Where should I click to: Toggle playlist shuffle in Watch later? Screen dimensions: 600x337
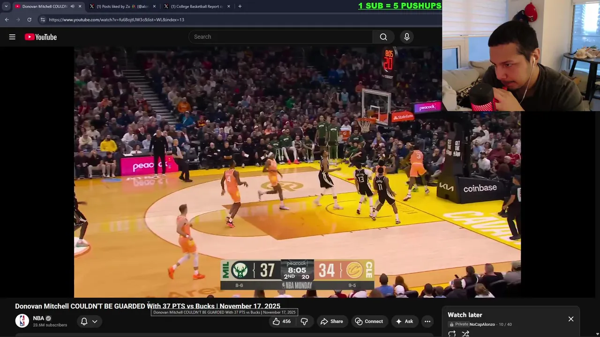point(465,334)
